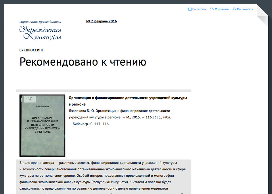Open the № 2 февраль 2016 issue link
This screenshot has height=194, width=272.
[101, 21]
